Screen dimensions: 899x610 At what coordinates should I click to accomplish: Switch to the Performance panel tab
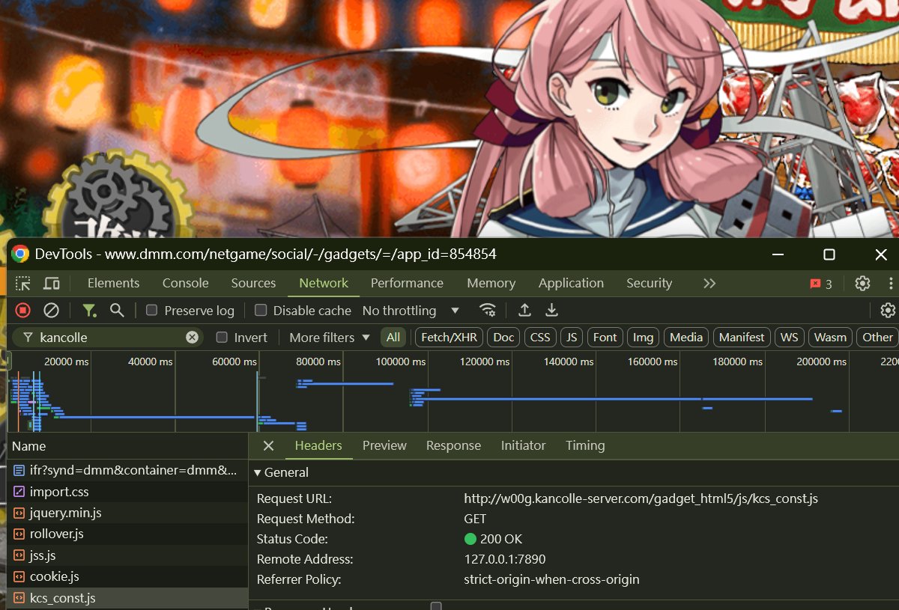(x=407, y=283)
